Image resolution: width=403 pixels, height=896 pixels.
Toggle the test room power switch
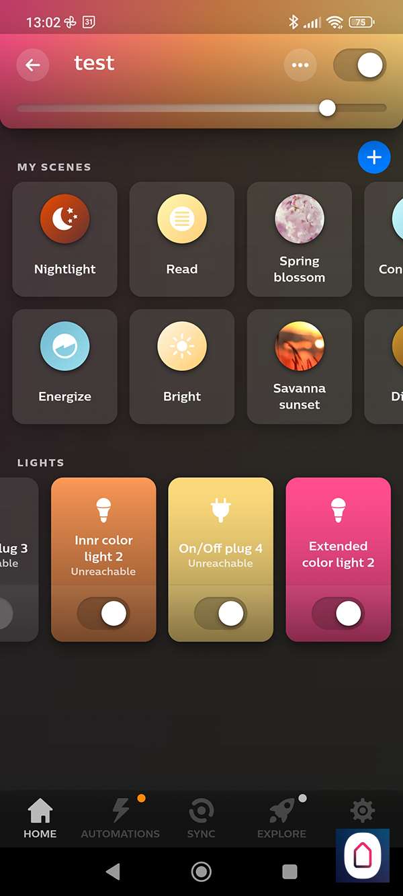click(359, 65)
